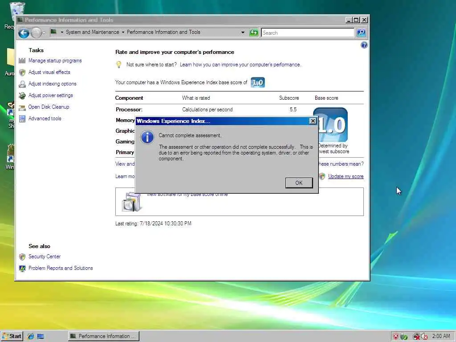Click the shield icon beside Adjust visual effects
This screenshot has height=342, width=456.
point(22,73)
